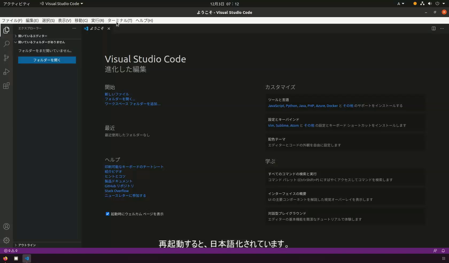
Task: Click the Accounts icon in the activity bar
Action: [6, 226]
